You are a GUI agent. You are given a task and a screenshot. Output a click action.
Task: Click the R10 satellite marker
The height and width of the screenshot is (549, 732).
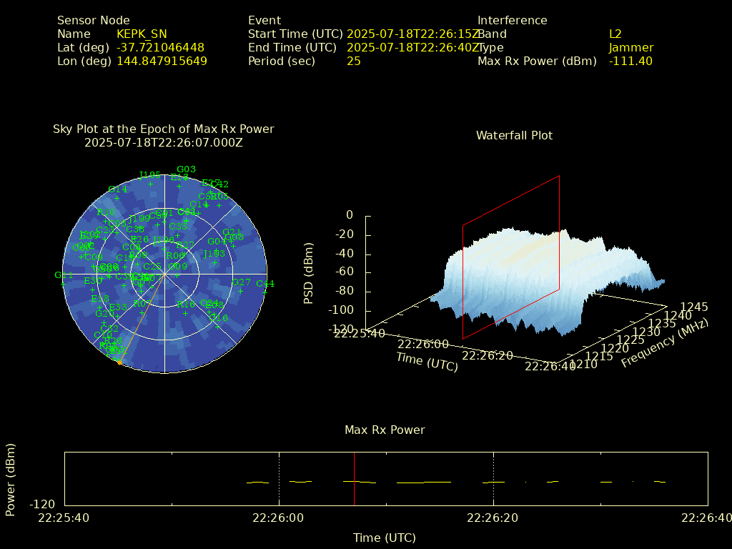click(106, 221)
